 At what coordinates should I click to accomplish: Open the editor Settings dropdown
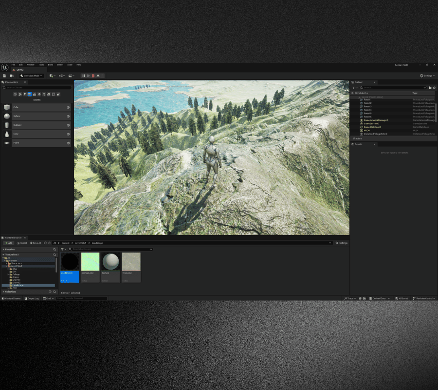click(x=427, y=76)
